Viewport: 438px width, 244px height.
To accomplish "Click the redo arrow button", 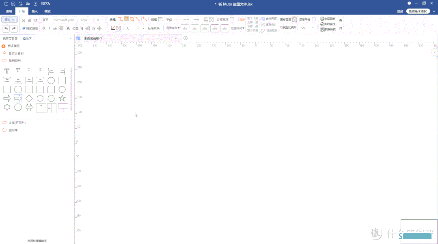I will 14,28.
